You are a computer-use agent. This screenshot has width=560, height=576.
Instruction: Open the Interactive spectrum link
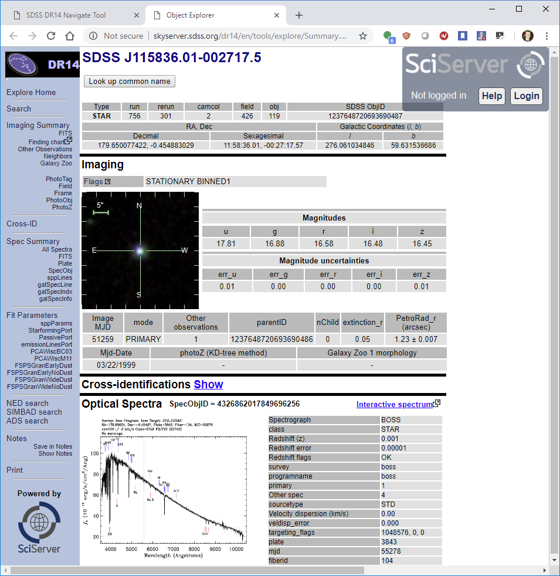pyautogui.click(x=394, y=404)
